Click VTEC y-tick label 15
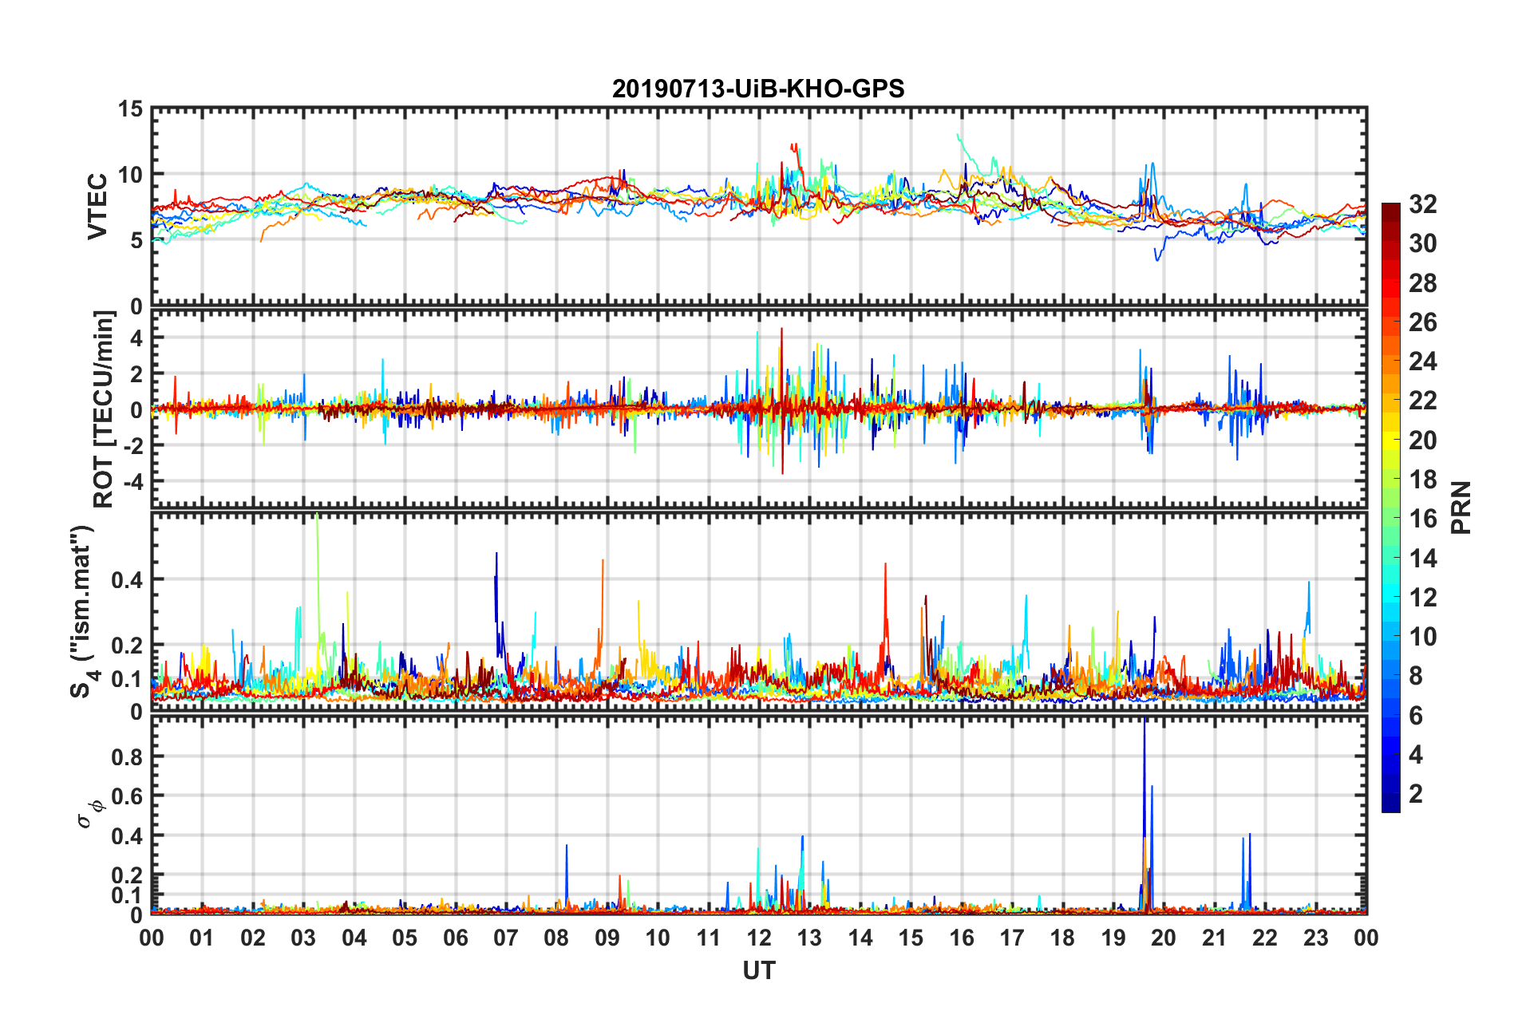Screen dimensions: 1518x1015 130,109
